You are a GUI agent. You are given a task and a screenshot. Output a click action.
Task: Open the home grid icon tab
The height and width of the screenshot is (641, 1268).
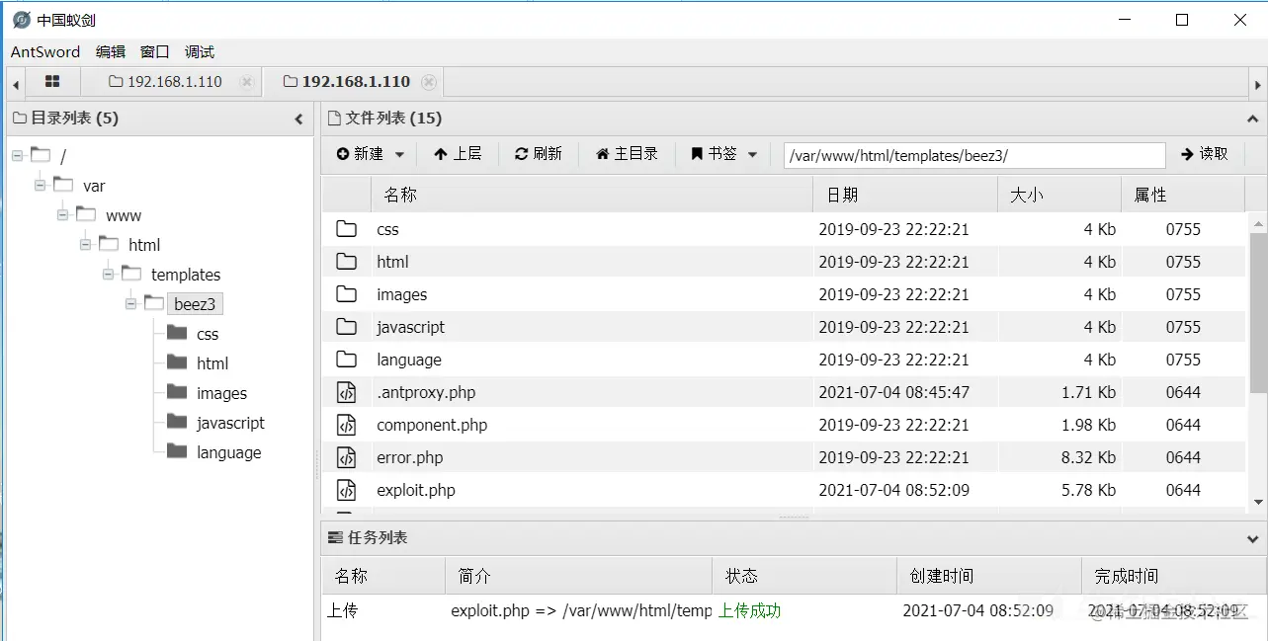coord(52,82)
